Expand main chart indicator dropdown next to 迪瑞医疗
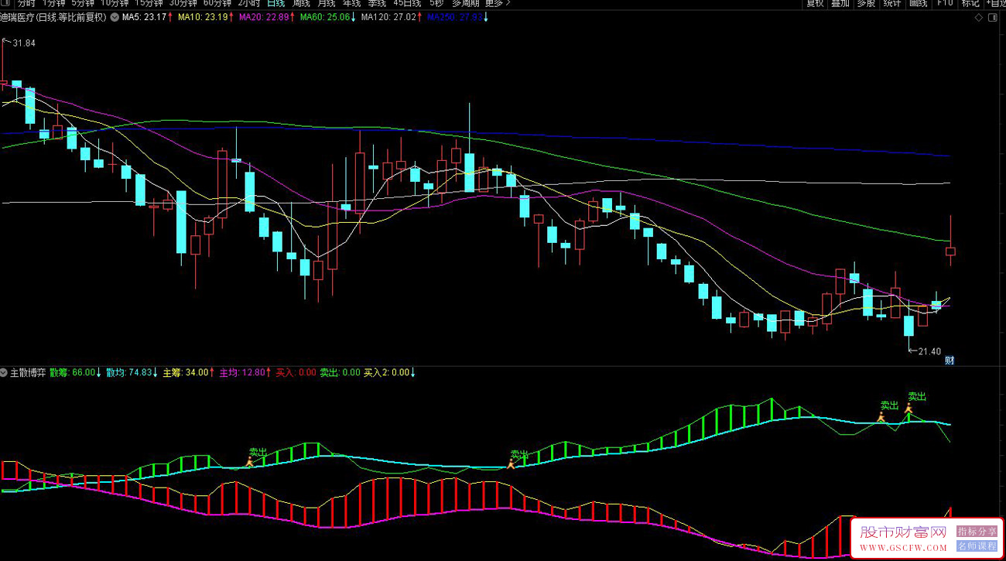 click(x=115, y=17)
